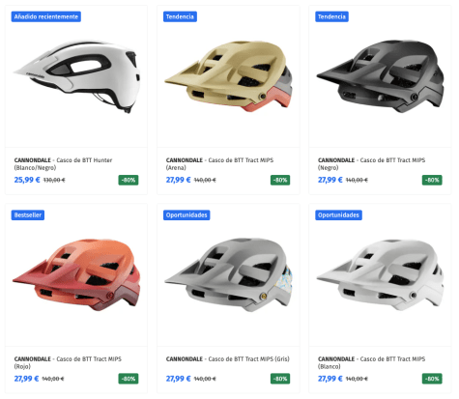Click the 'Oportunidades' badge on Gris helmet
The width and height of the screenshot is (459, 399).
click(186, 215)
